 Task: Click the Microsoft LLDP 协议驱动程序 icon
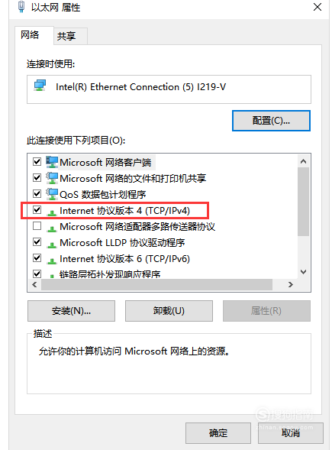[52, 244]
